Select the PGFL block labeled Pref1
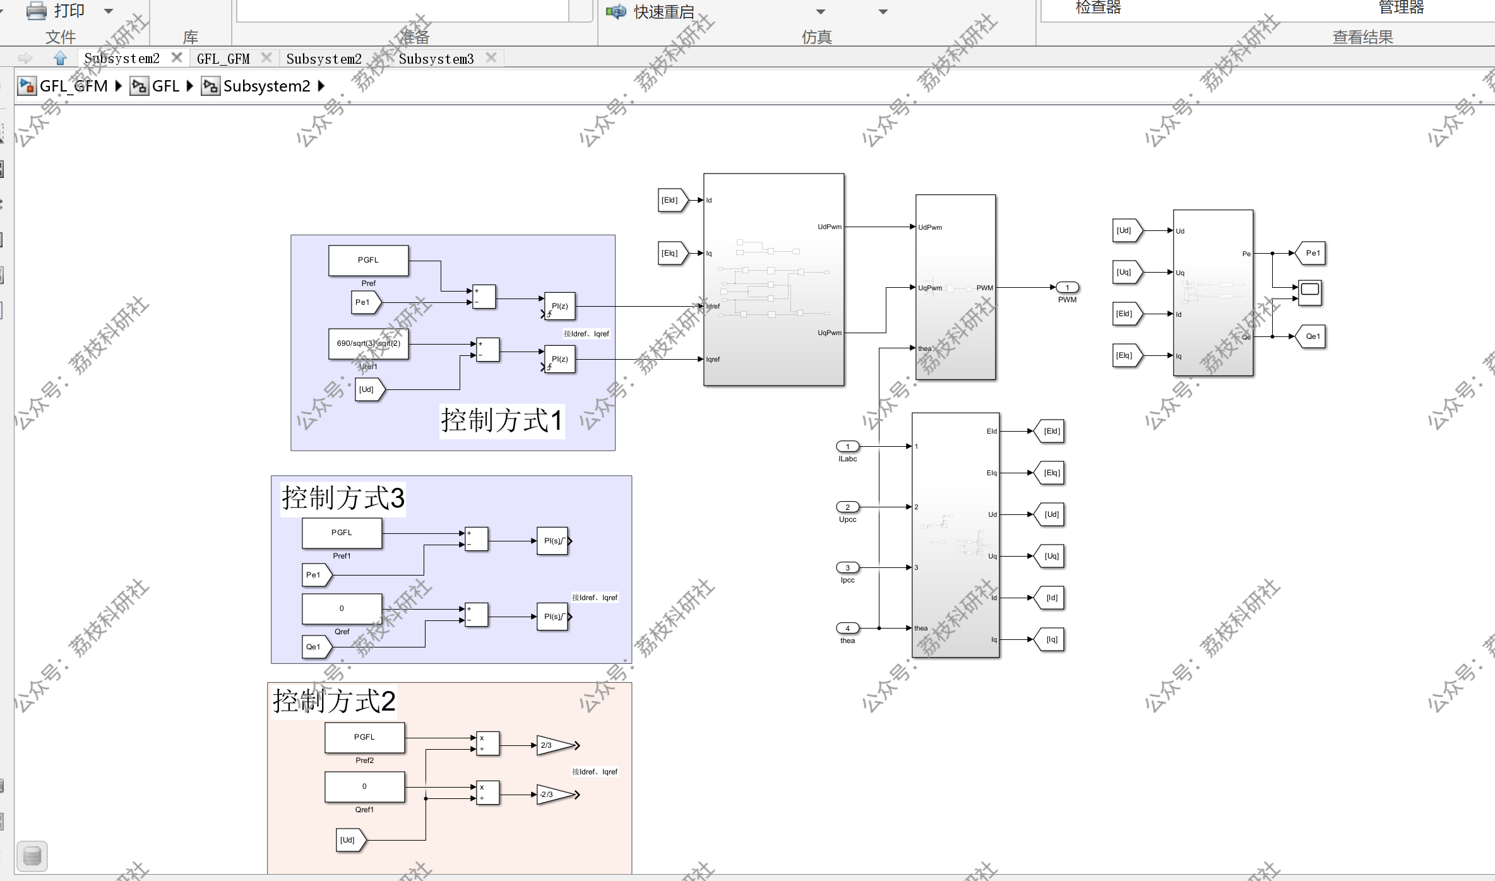This screenshot has height=881, width=1495. [342, 533]
